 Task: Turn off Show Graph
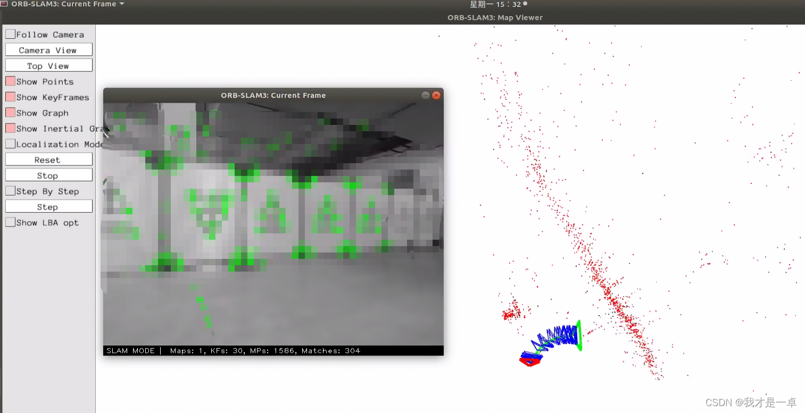coord(10,113)
